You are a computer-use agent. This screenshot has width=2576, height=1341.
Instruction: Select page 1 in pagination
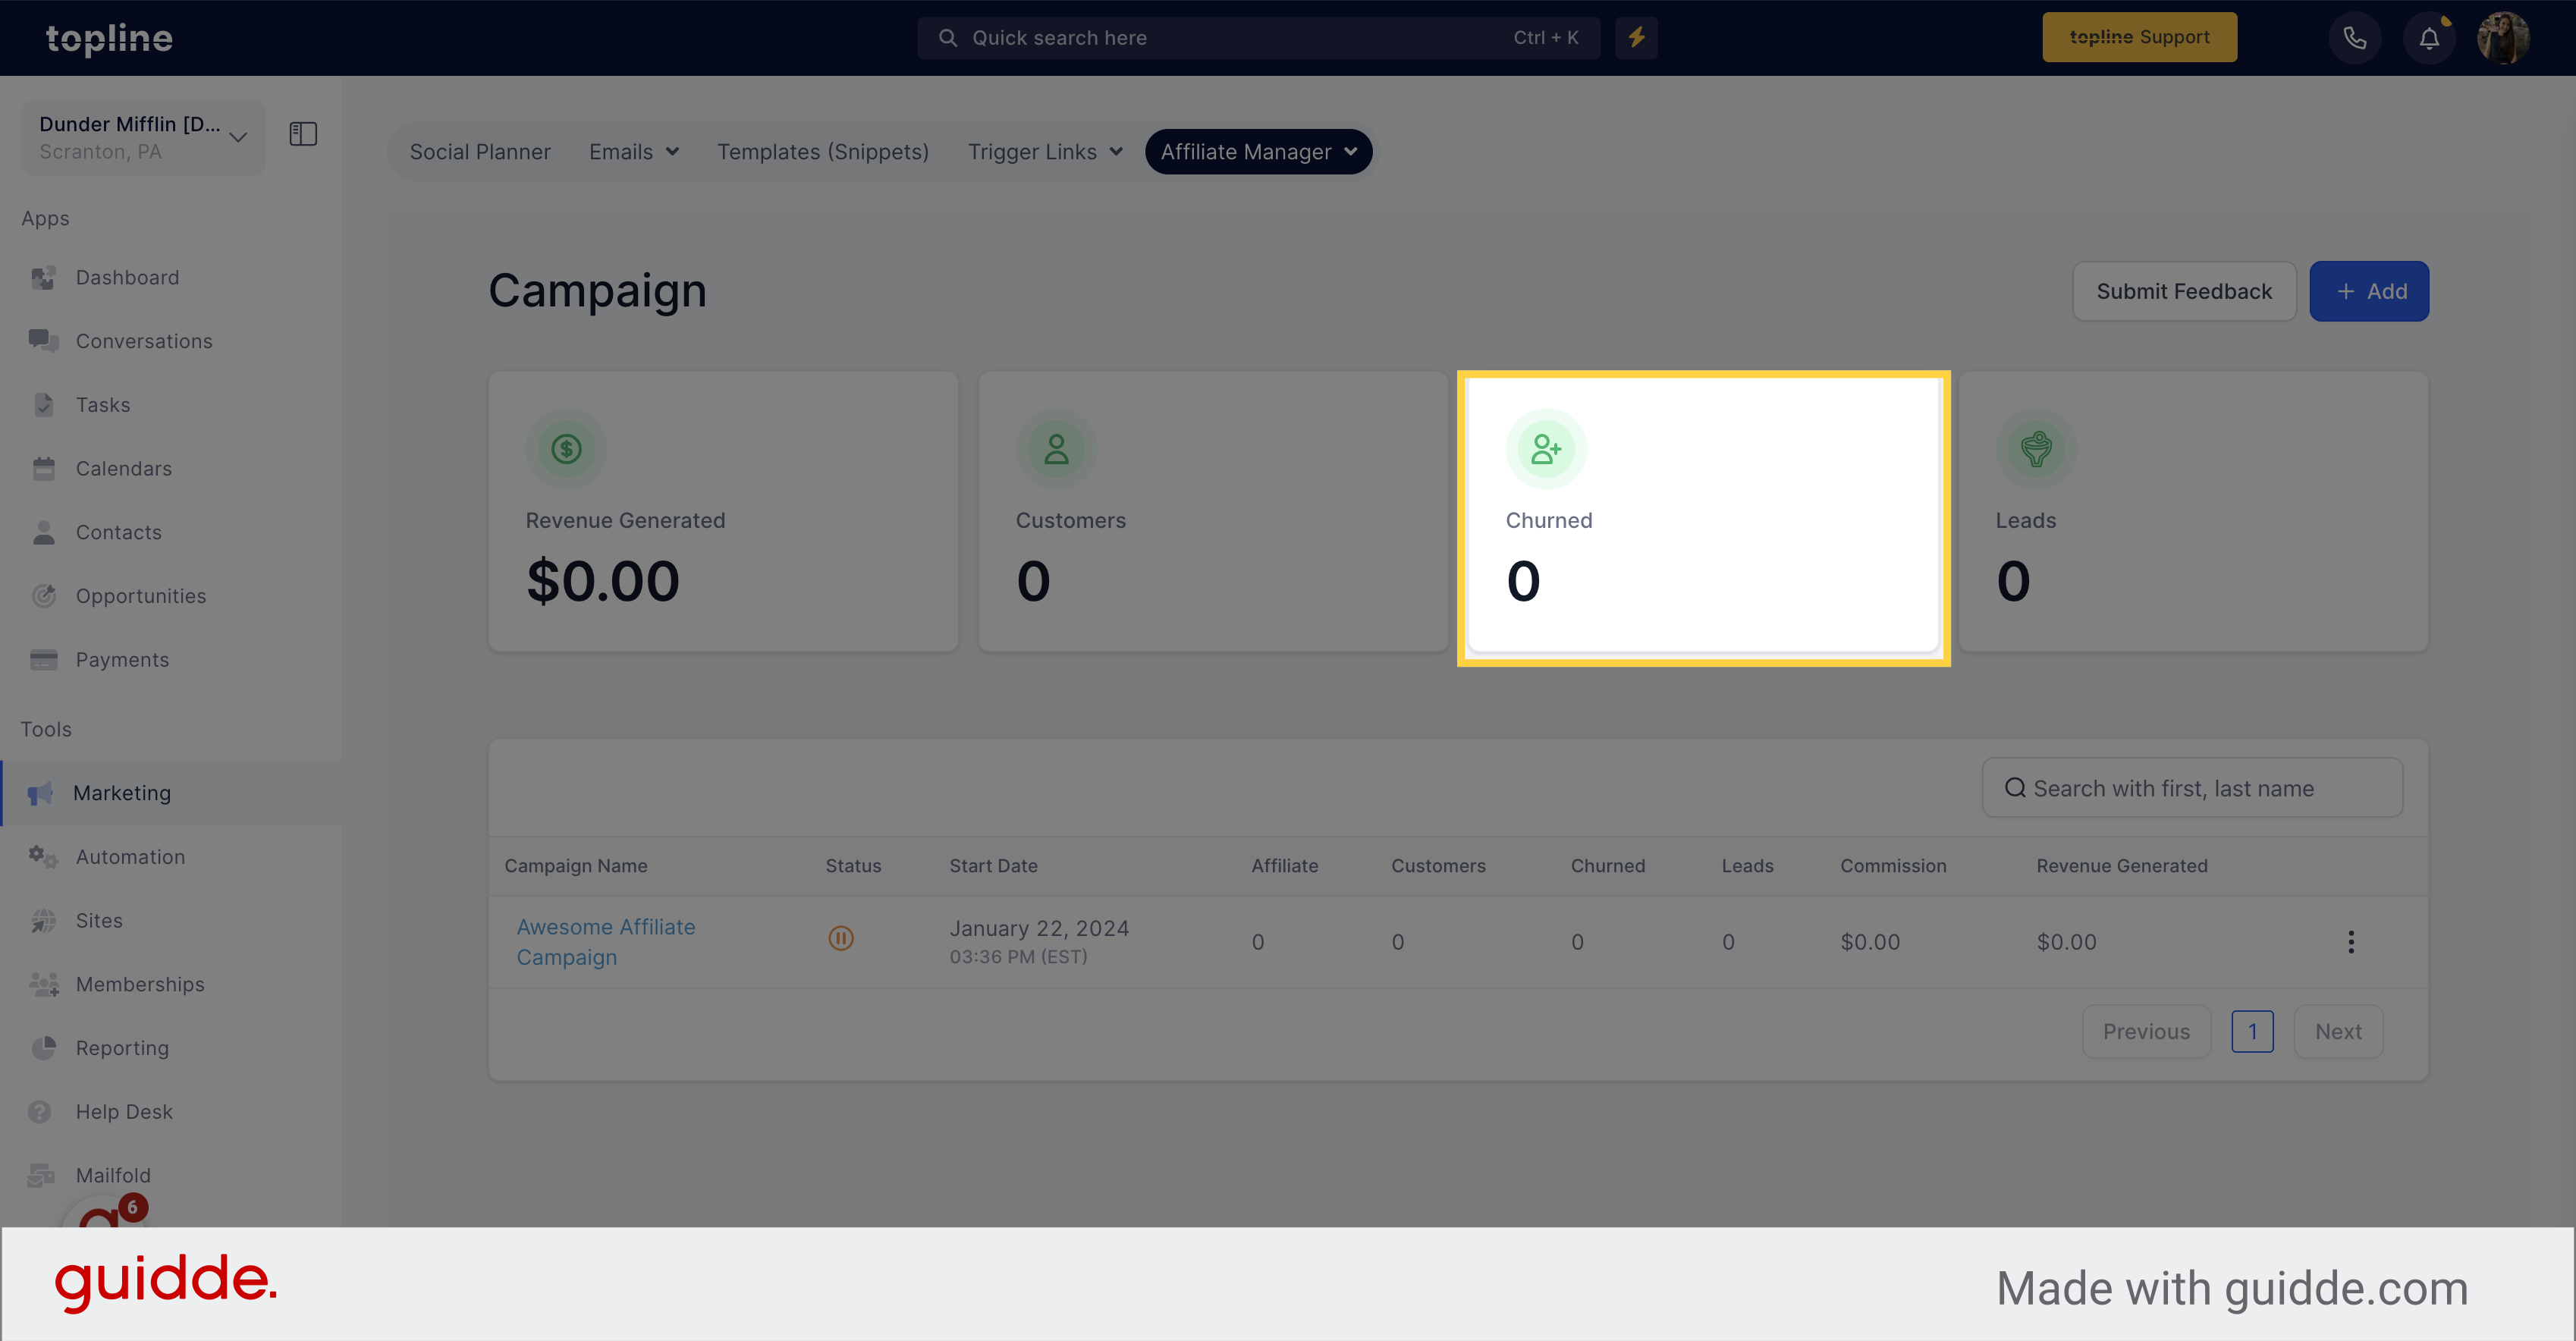point(2252,1031)
